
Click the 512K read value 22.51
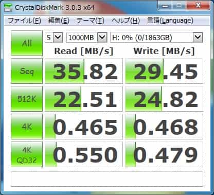[x=84, y=99]
